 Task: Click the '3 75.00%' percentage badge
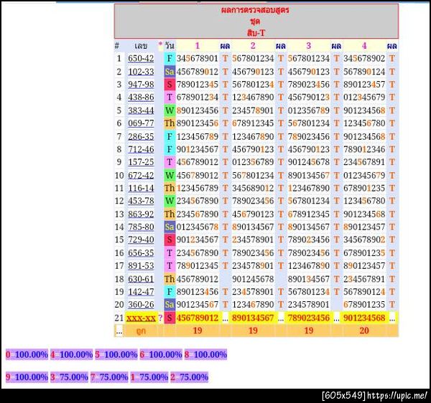pos(69,377)
